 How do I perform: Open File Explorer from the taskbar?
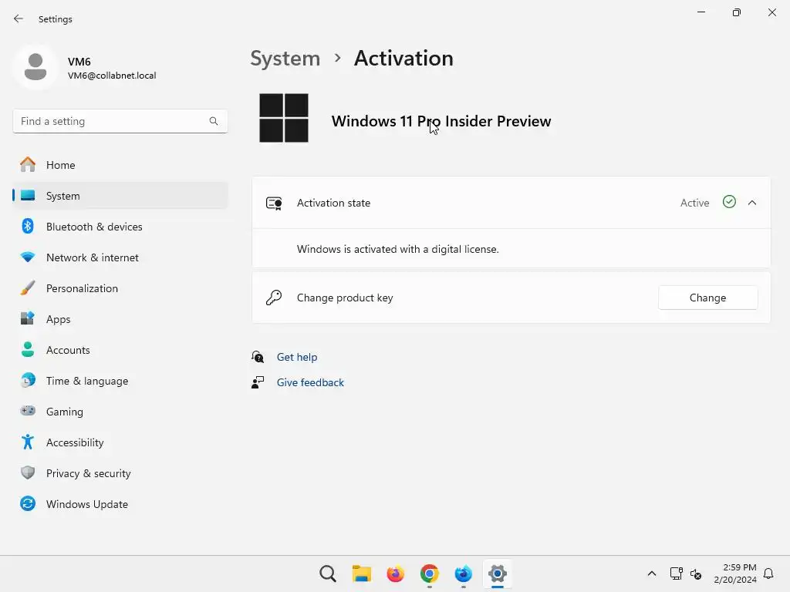pos(362,573)
